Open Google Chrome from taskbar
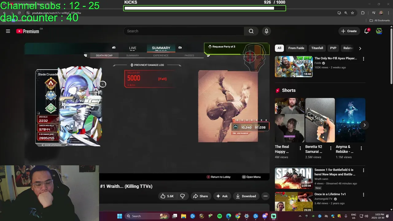The image size is (393, 221). (x=238, y=216)
